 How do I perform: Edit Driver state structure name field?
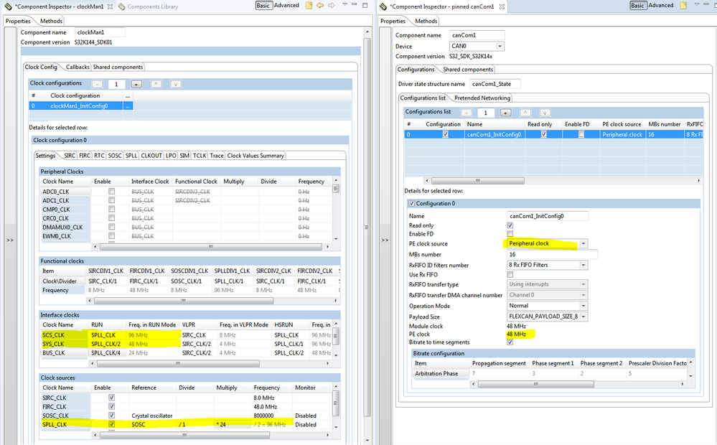tap(495, 84)
